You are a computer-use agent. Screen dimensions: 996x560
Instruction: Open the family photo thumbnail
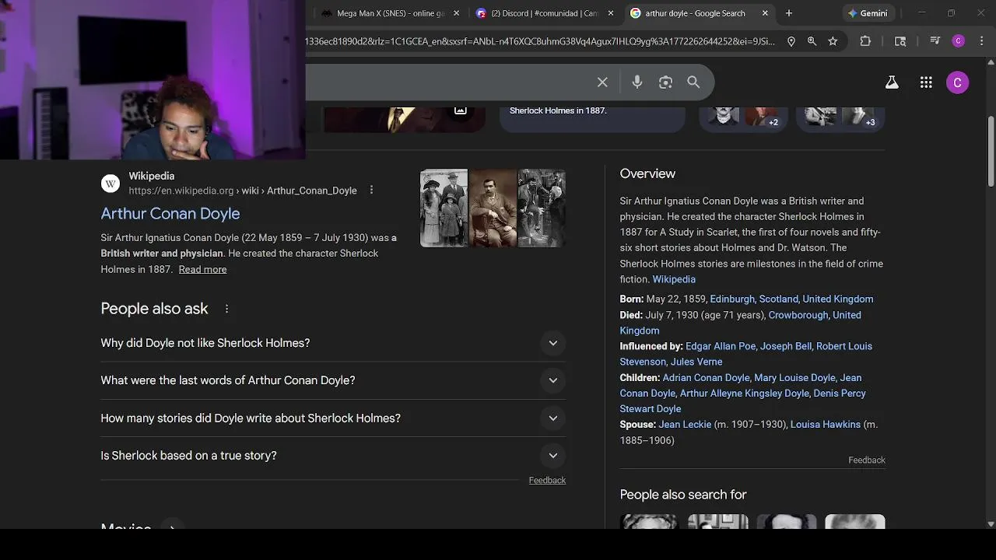tap(444, 208)
